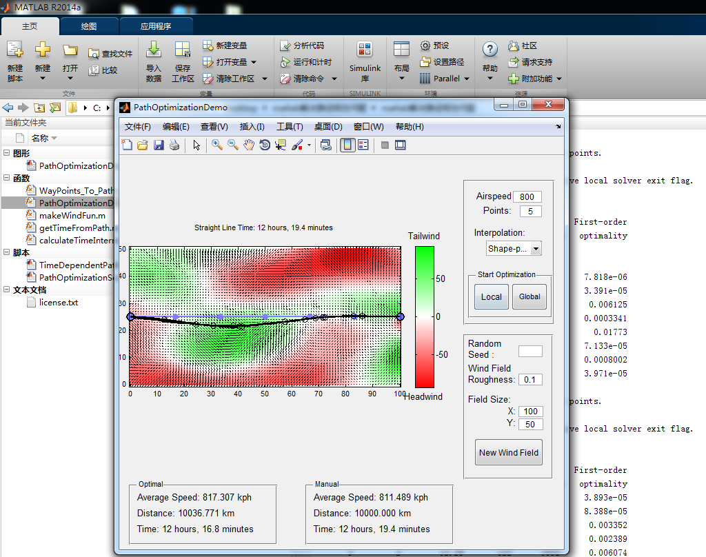This screenshot has height=557, width=706.
Task: Toggle the Insert Colorbar icon
Action: click(347, 145)
